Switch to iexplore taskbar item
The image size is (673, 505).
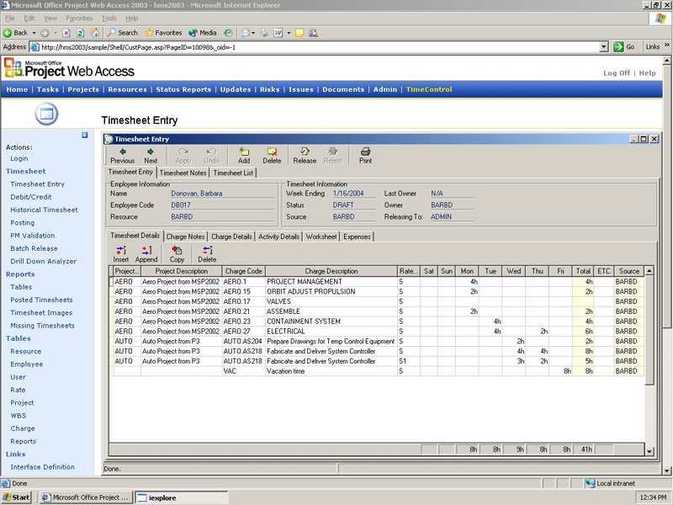click(x=181, y=497)
